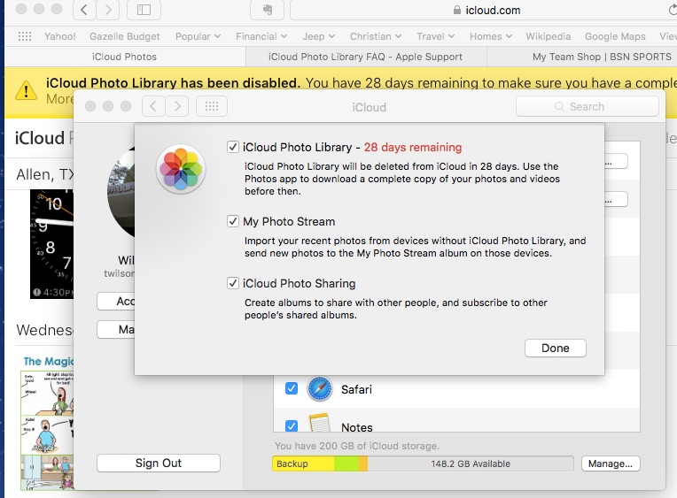
Task: Click the iCloud storage usage bar
Action: [423, 464]
